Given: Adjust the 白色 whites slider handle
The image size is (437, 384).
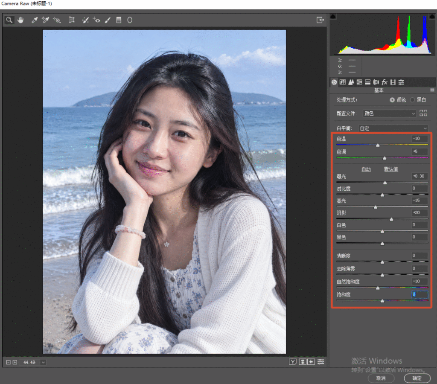Looking at the screenshot, I should 382,231.
